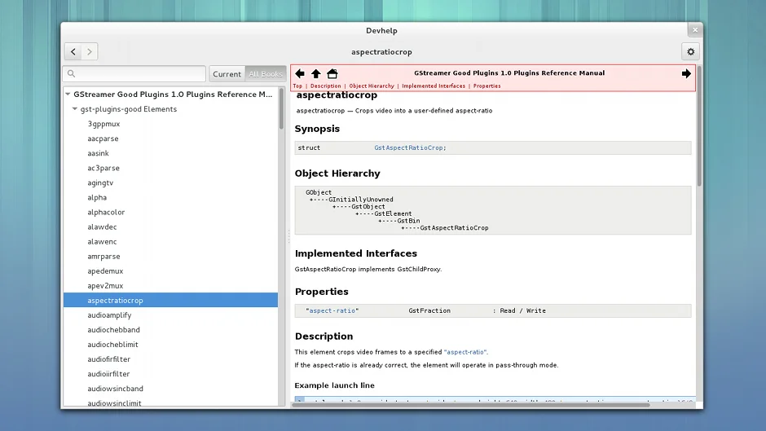Collapse the GStreamer Good Plugins manual tree
This screenshot has width=766, height=431.
pyautogui.click(x=68, y=95)
